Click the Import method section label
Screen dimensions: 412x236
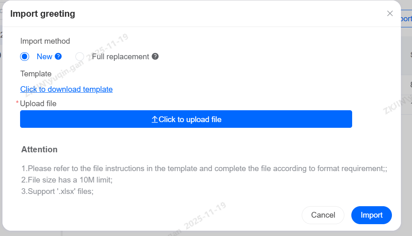coord(45,41)
